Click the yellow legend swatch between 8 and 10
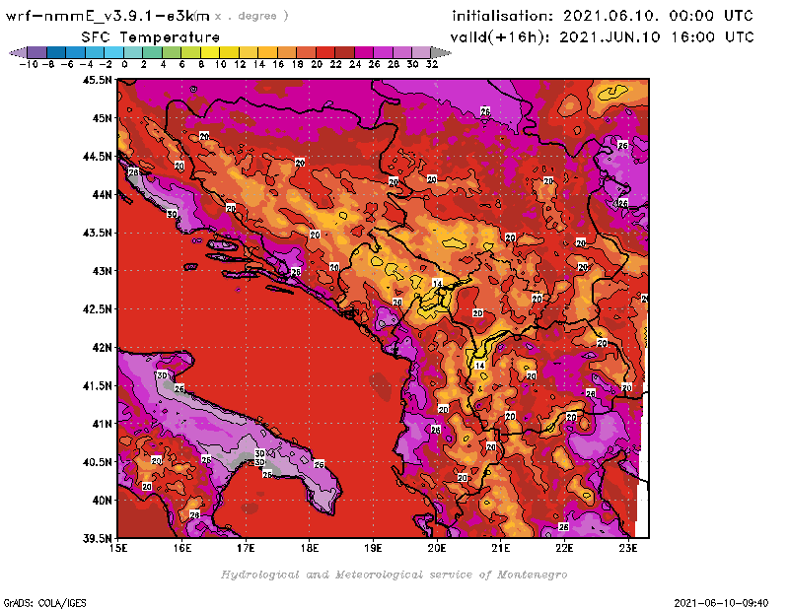This screenshot has height=609, width=789. tap(210, 52)
